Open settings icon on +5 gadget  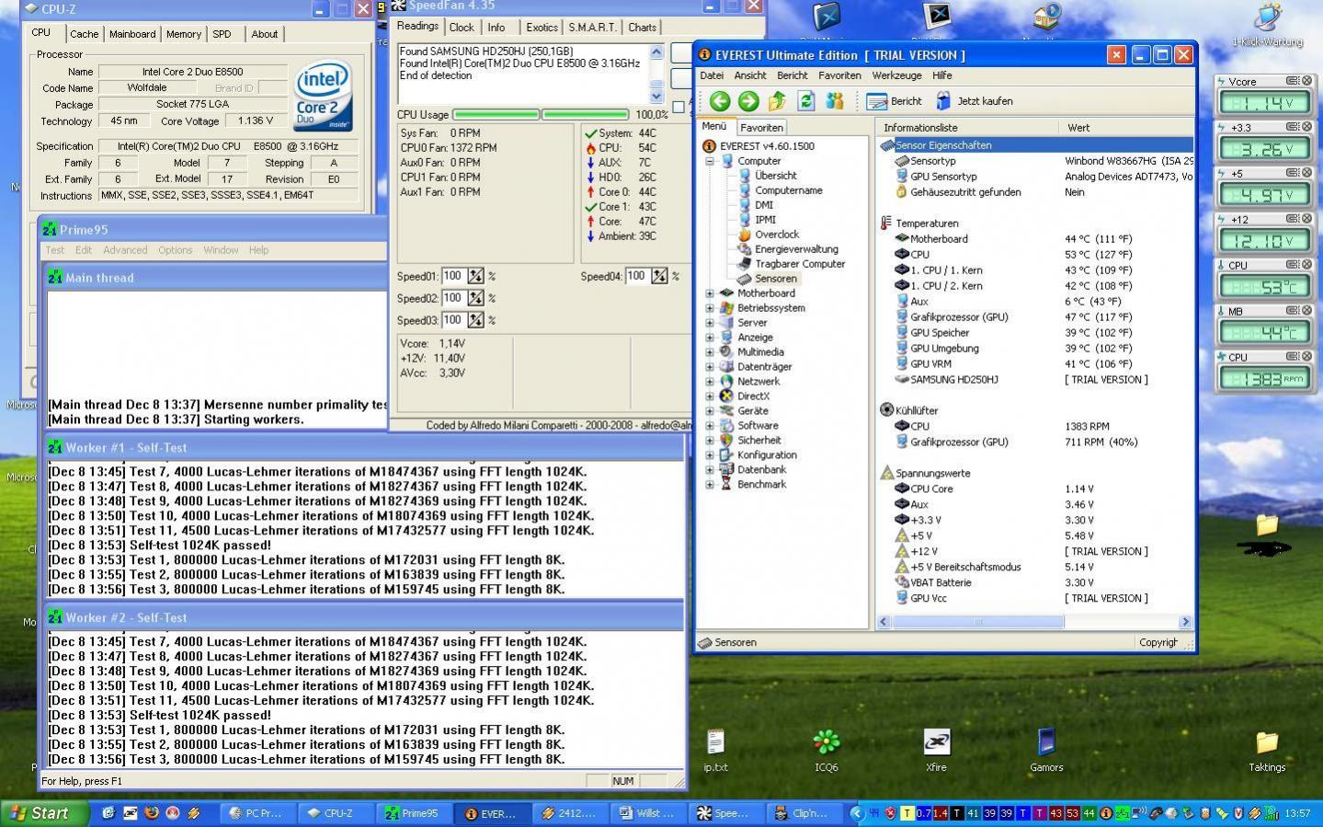coord(1292,173)
